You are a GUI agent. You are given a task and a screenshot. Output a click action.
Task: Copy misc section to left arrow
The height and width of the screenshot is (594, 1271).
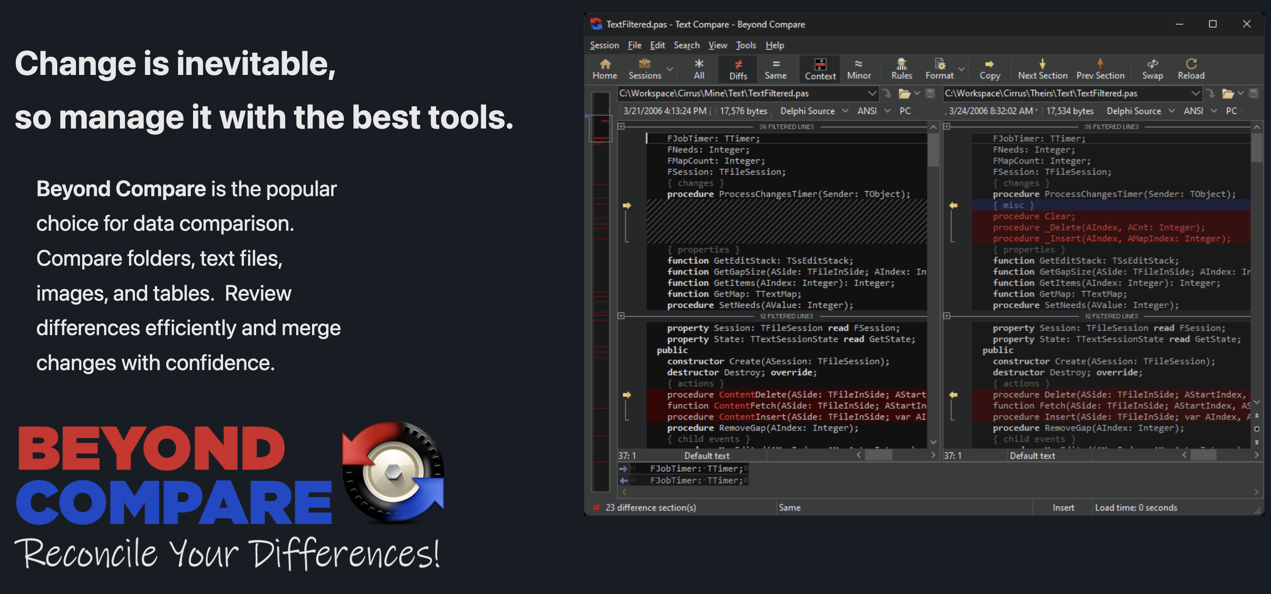[x=953, y=205]
